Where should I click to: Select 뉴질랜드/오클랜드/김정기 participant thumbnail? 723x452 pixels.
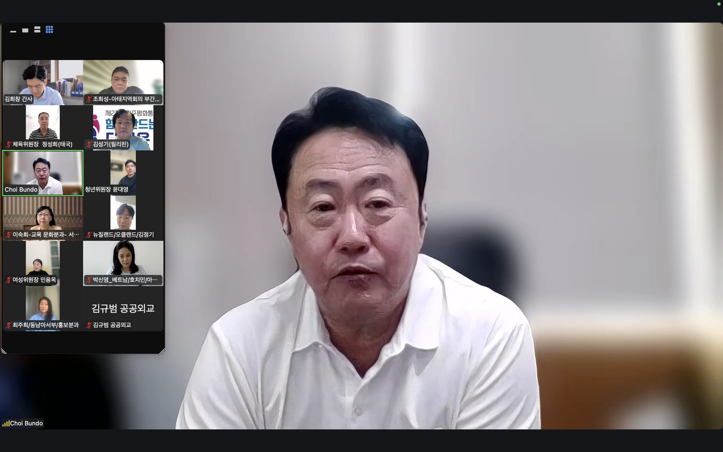coord(123,214)
